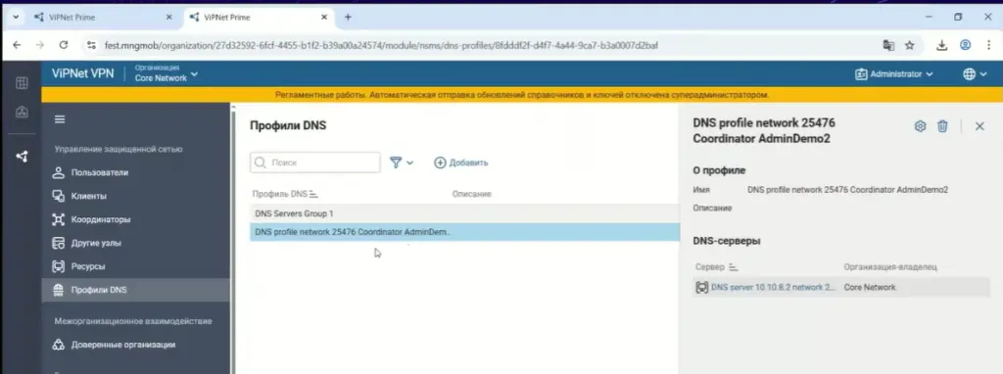Go back in browser history
The width and height of the screenshot is (1003, 374).
(17, 45)
